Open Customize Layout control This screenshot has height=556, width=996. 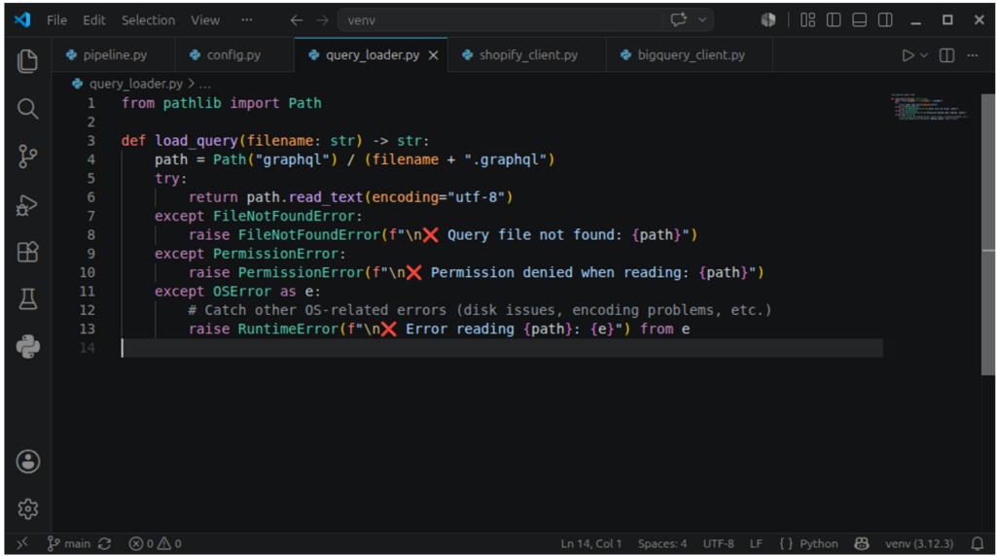pyautogui.click(x=807, y=20)
